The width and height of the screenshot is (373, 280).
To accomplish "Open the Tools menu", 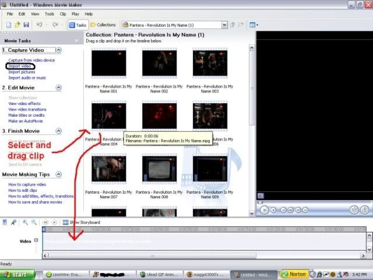I will pyautogui.click(x=50, y=14).
